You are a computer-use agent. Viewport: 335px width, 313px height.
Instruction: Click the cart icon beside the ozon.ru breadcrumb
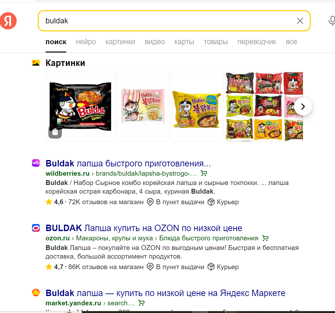(x=265, y=238)
